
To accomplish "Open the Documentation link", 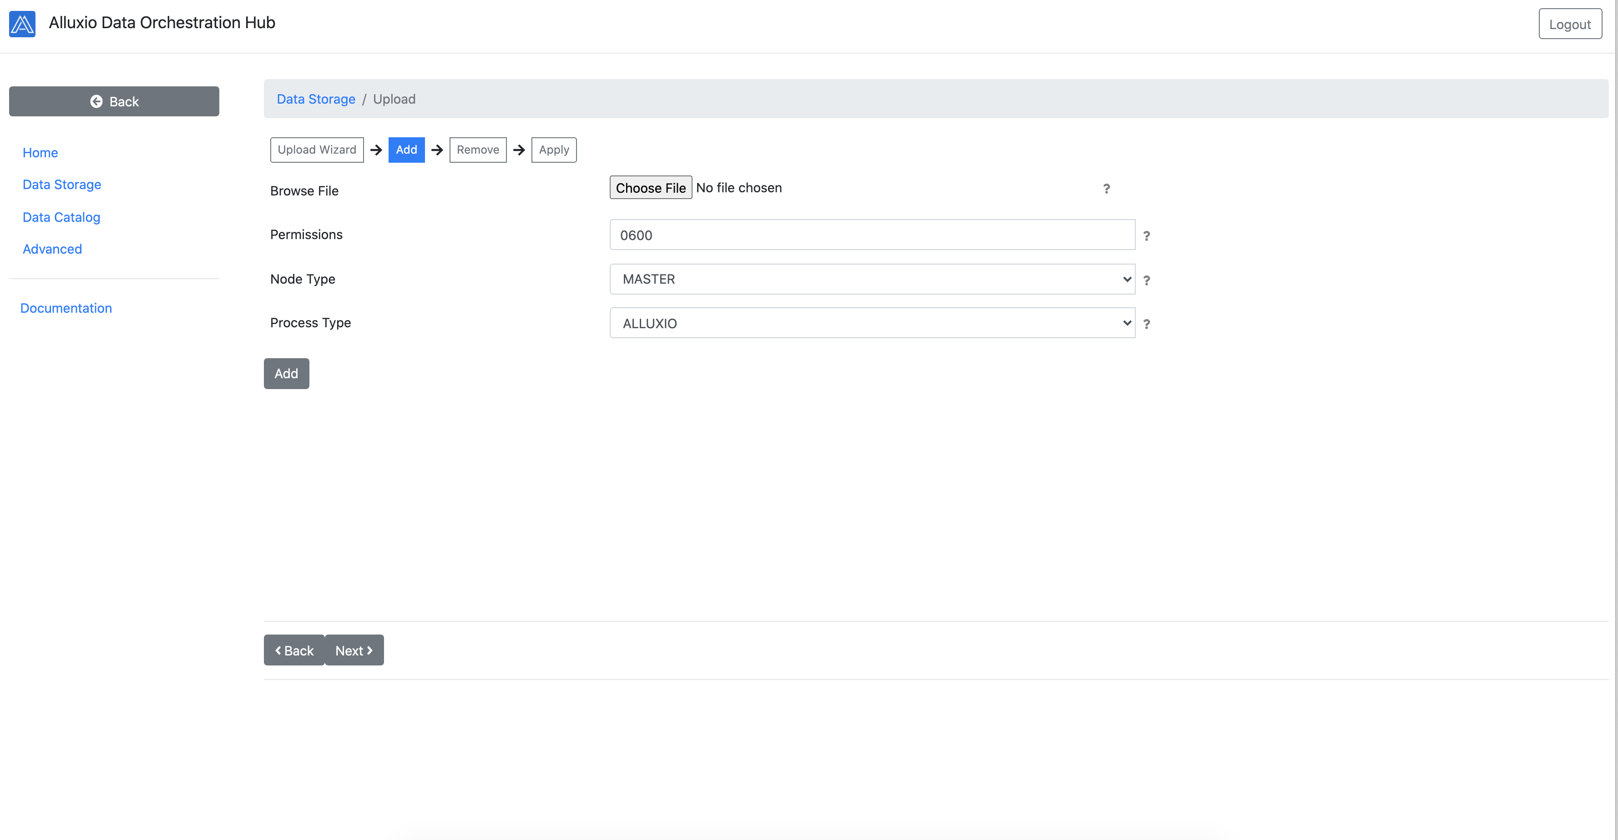I will [66, 308].
